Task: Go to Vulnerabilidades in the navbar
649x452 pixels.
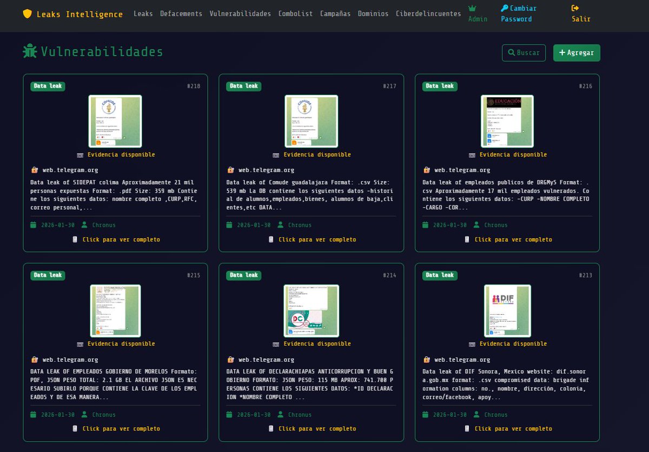Action: (240, 14)
